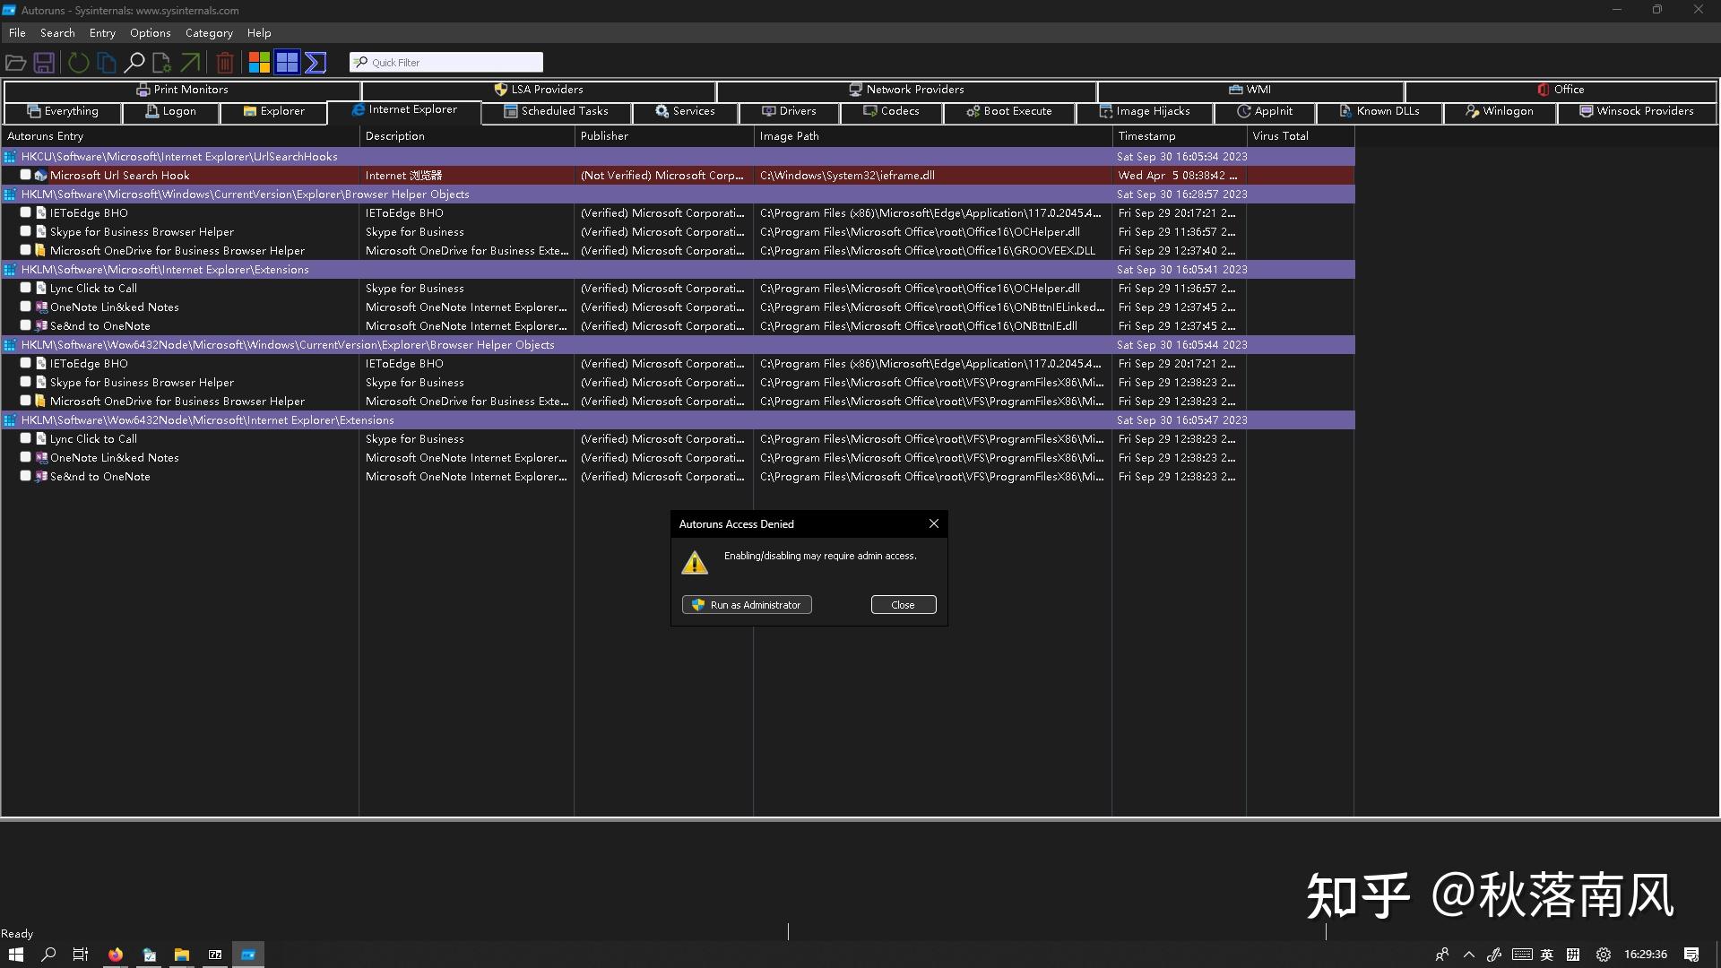
Task: Switch to the Winsock Providers tab
Action: tap(1636, 111)
